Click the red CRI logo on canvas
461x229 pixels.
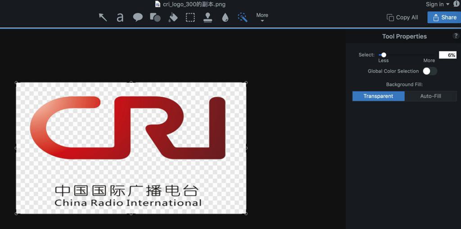click(x=127, y=128)
